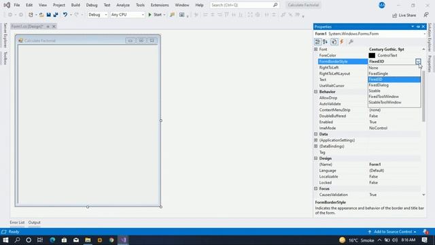435x245 pixels.
Task: Open the File menu
Action: point(16,5)
